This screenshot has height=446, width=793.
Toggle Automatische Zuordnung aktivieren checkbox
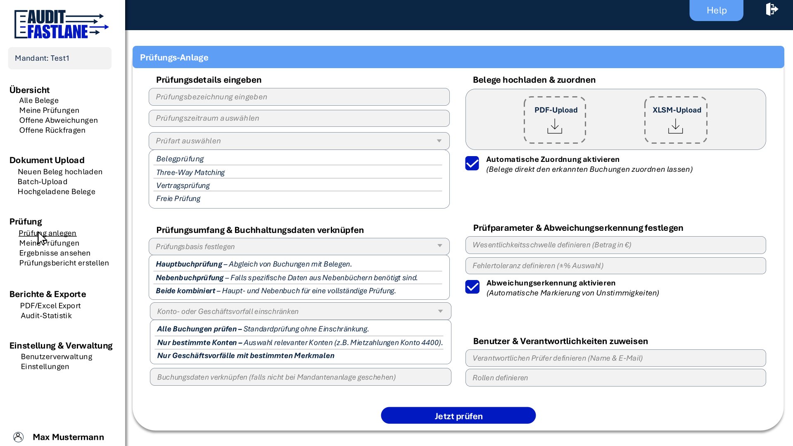coord(472,163)
